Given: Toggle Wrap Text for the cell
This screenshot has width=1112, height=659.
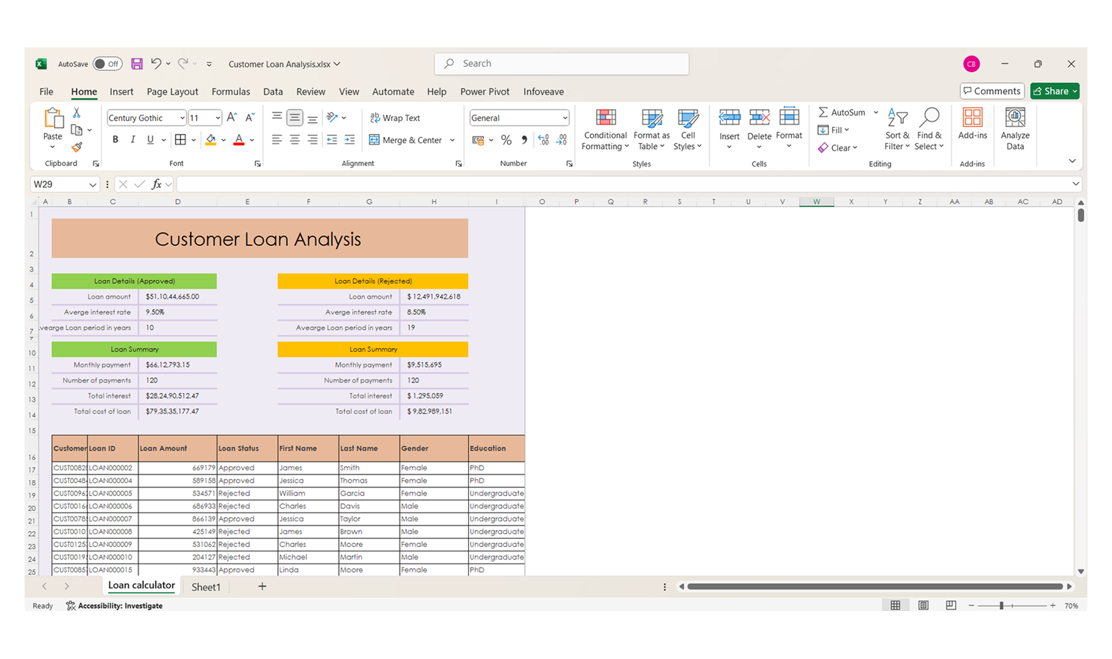Looking at the screenshot, I should (395, 118).
